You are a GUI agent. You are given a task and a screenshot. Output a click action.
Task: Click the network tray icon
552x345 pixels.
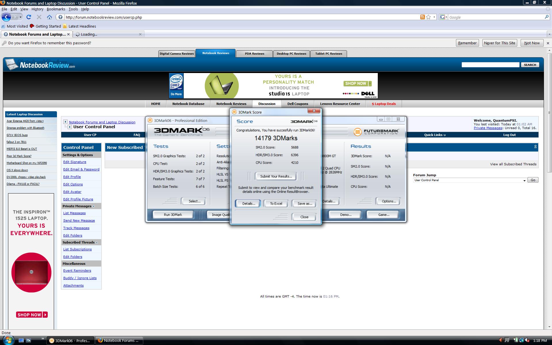click(521, 340)
